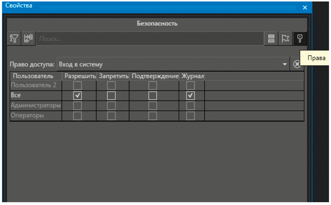Toggle Подтверждение checkbox for Все

(x=153, y=96)
